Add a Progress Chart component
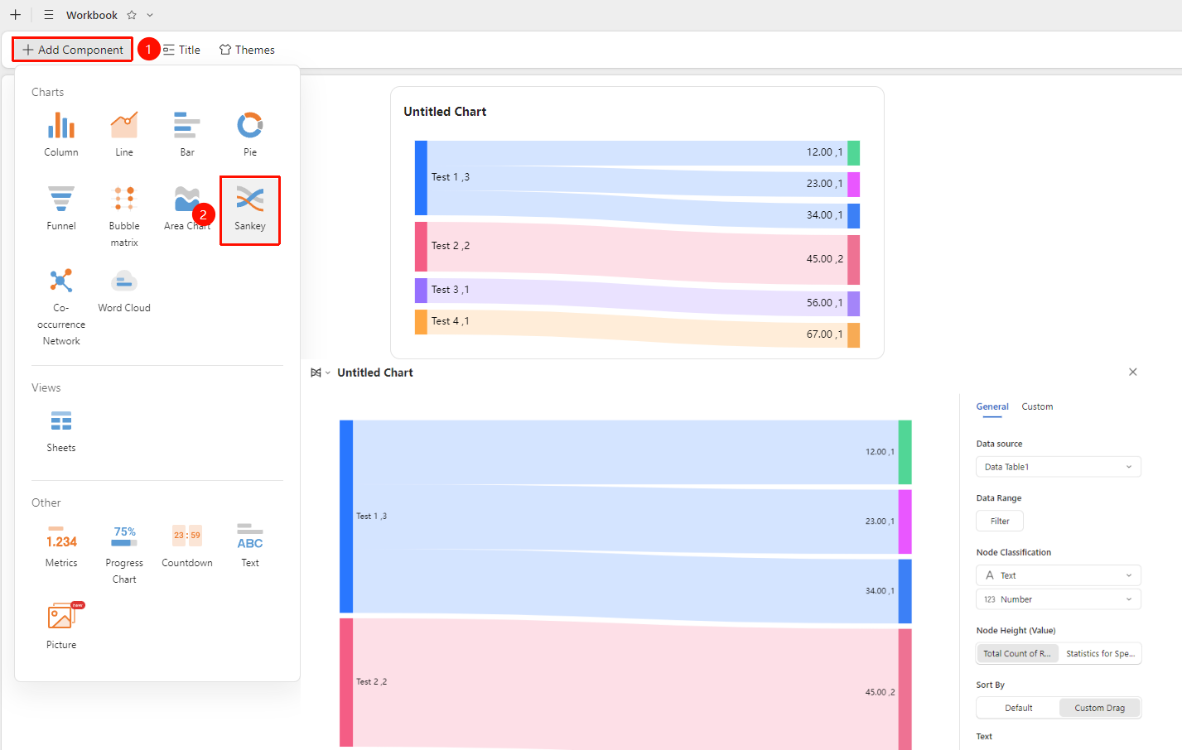Viewport: 1182px width, 750px height. tap(124, 553)
